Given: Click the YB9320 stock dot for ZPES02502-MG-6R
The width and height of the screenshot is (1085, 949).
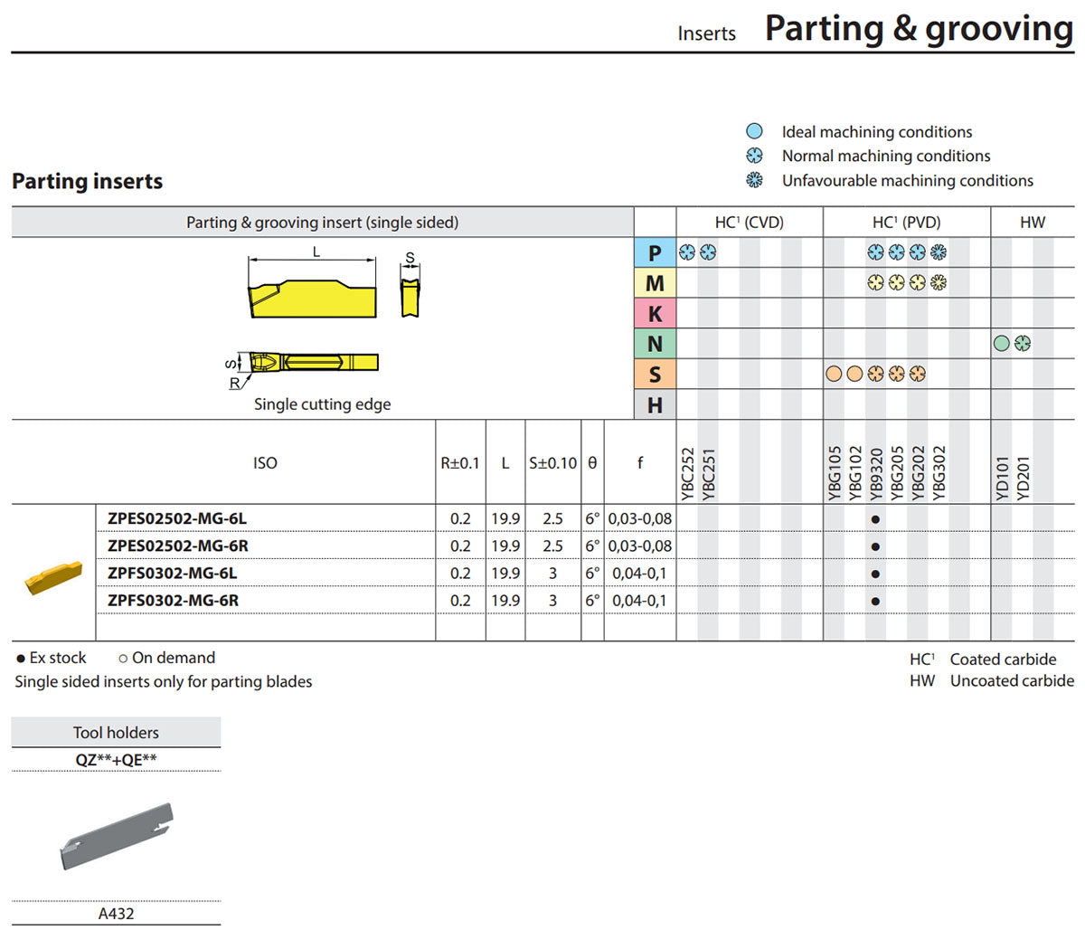Looking at the screenshot, I should [x=875, y=546].
